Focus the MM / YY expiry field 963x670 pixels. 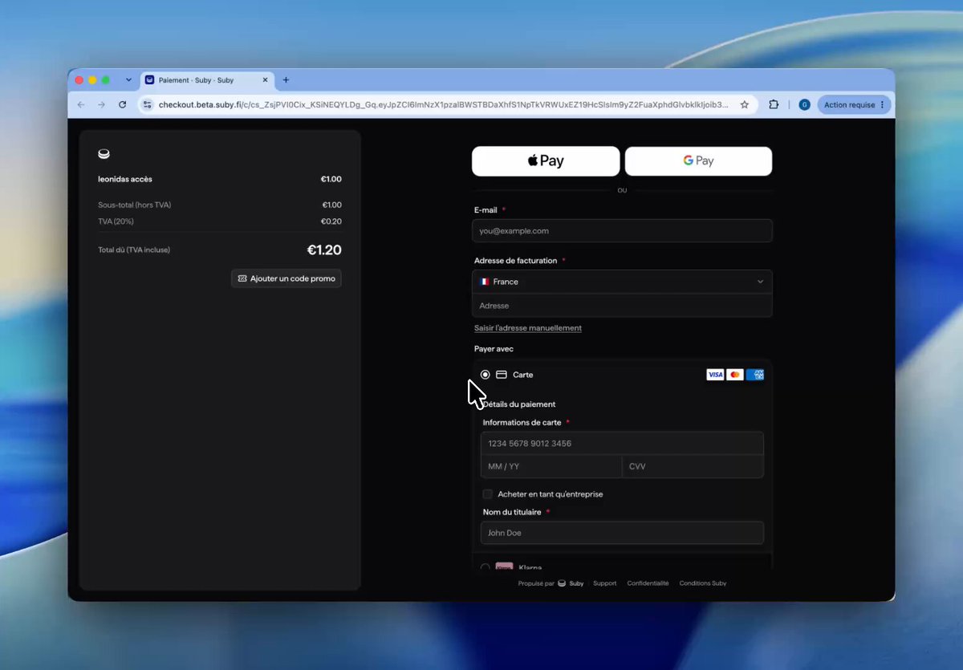point(551,466)
